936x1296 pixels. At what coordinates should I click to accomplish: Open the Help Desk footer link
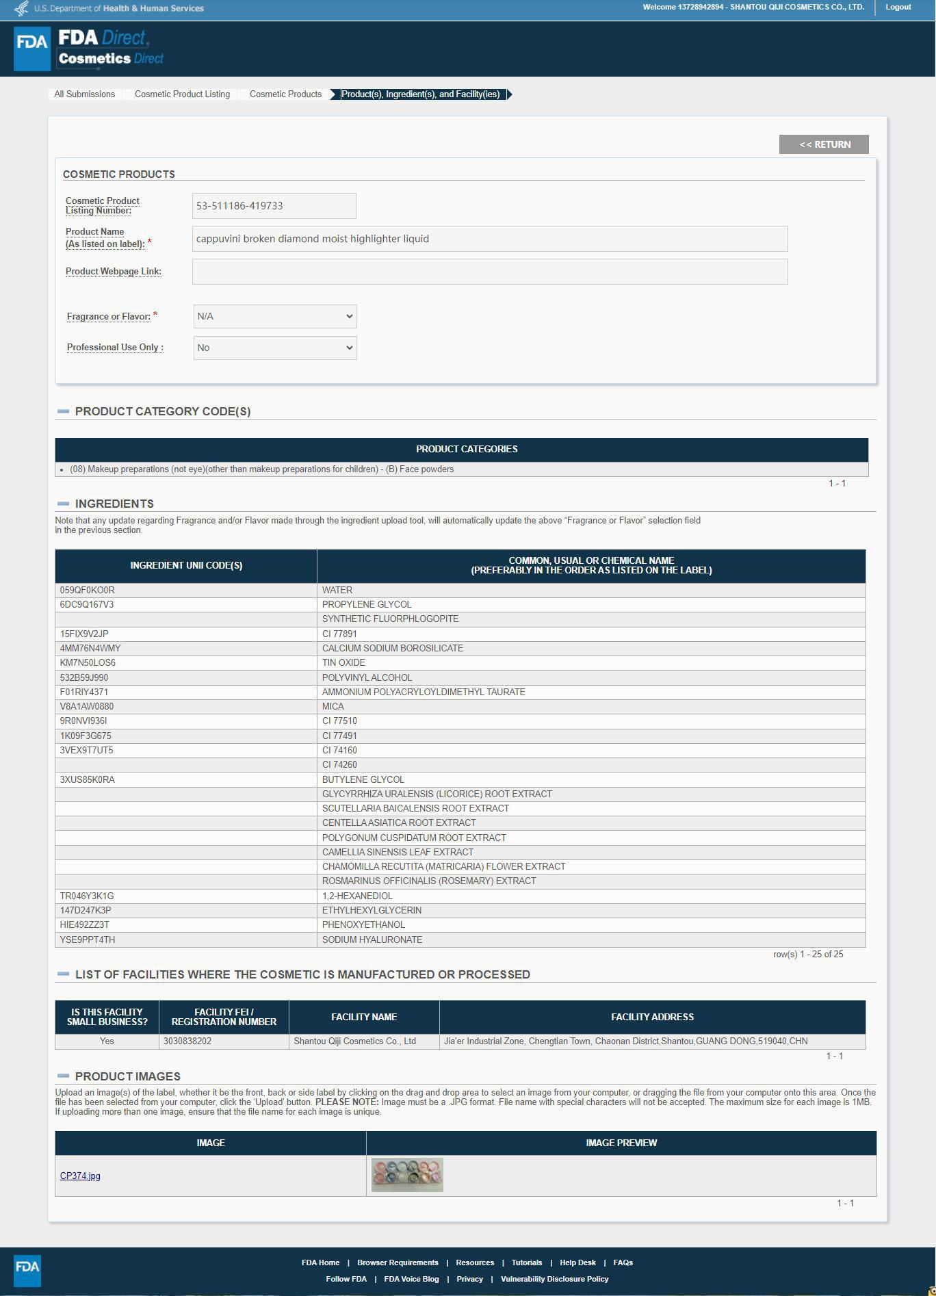pos(577,1262)
